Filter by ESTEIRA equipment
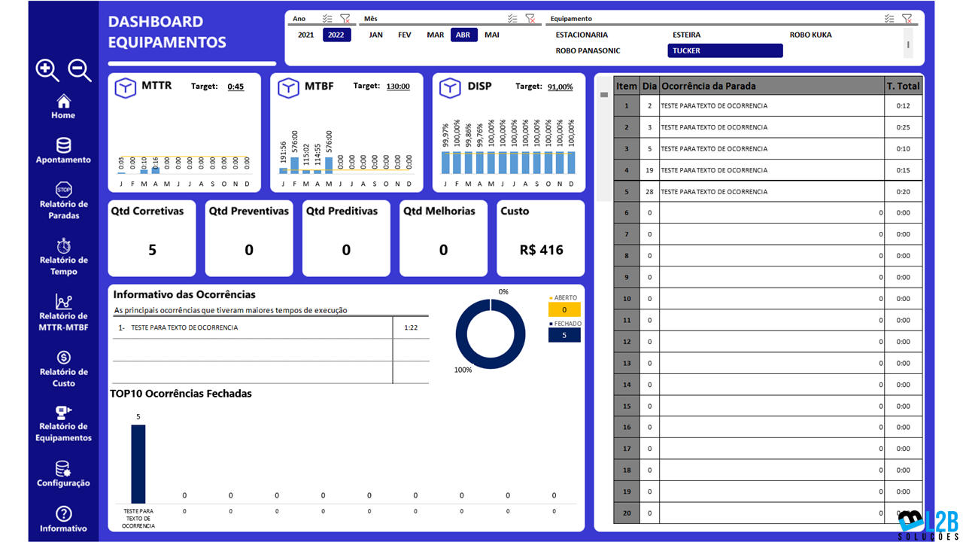 [686, 35]
